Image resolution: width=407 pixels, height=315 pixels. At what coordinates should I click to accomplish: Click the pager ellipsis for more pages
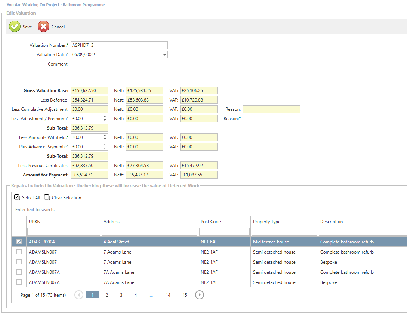click(x=151, y=295)
